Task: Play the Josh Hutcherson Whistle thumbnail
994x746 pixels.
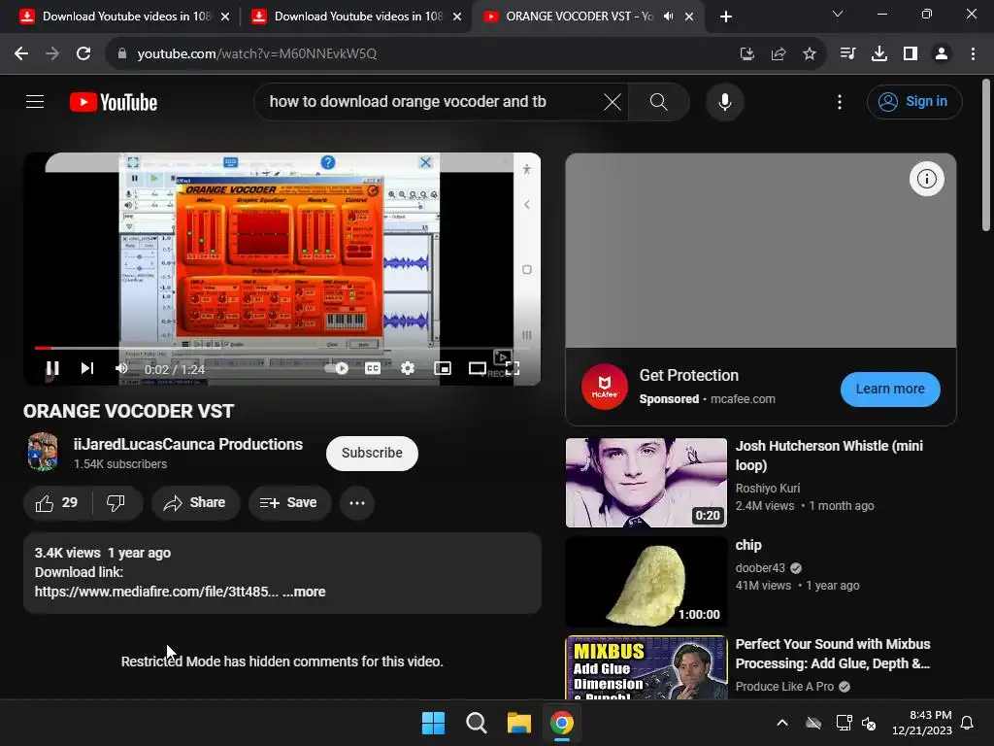Action: (646, 482)
